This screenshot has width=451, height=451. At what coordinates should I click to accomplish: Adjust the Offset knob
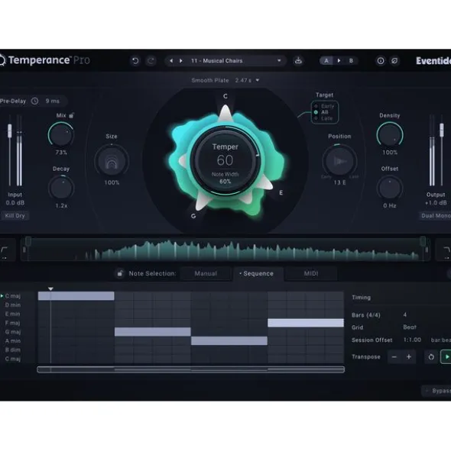pos(390,188)
